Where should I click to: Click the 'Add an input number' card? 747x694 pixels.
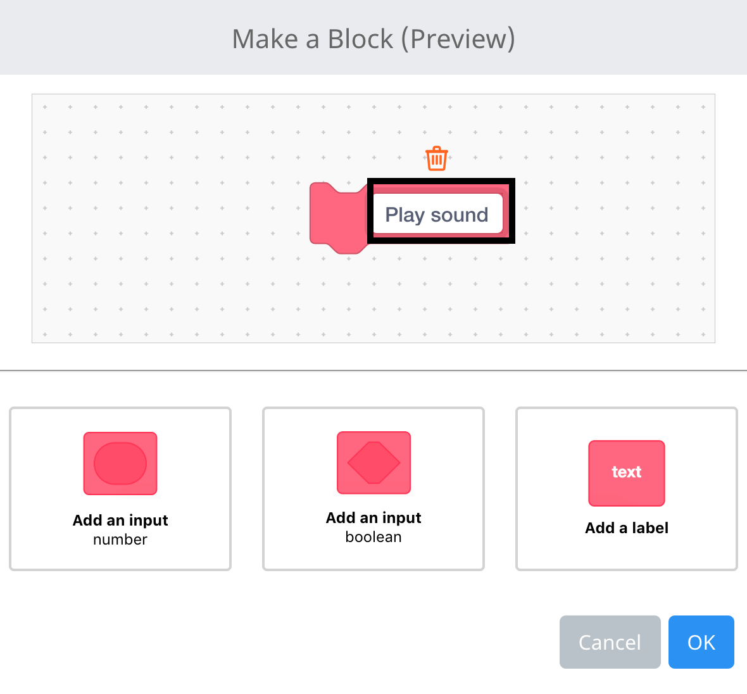(120, 489)
